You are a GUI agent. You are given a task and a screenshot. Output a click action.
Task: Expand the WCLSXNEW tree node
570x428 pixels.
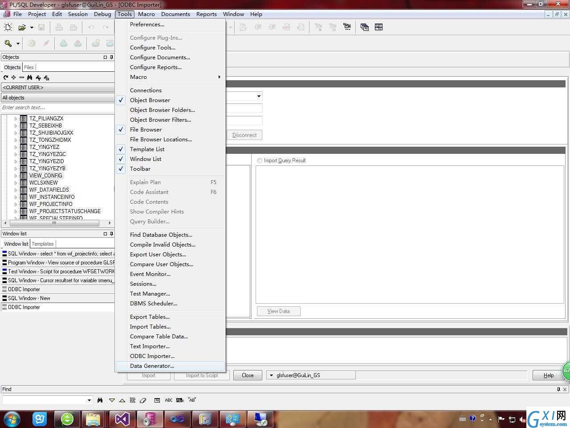[x=16, y=183]
